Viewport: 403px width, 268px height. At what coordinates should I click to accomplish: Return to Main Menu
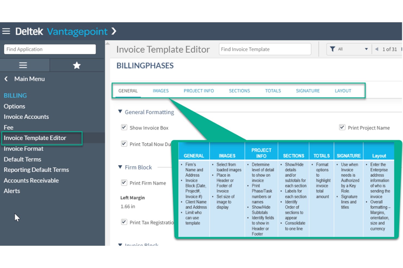(29, 79)
